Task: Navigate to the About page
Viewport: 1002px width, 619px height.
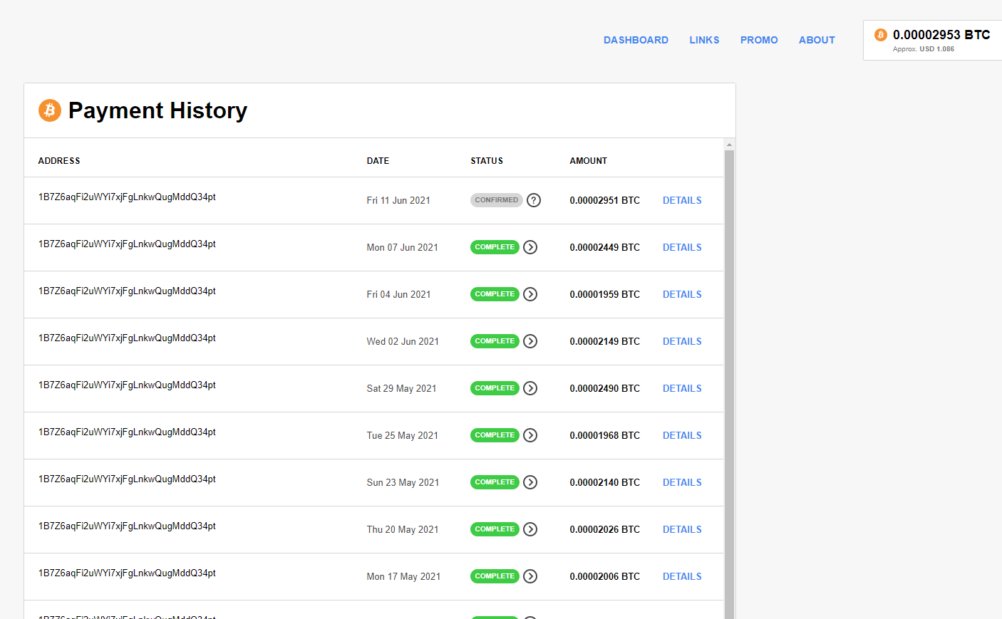Action: [x=817, y=40]
